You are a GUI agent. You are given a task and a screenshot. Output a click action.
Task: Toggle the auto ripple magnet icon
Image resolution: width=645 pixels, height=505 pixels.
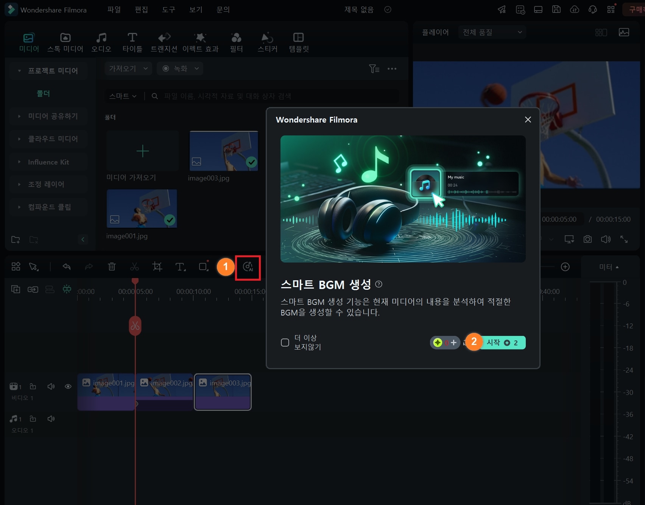(x=67, y=289)
